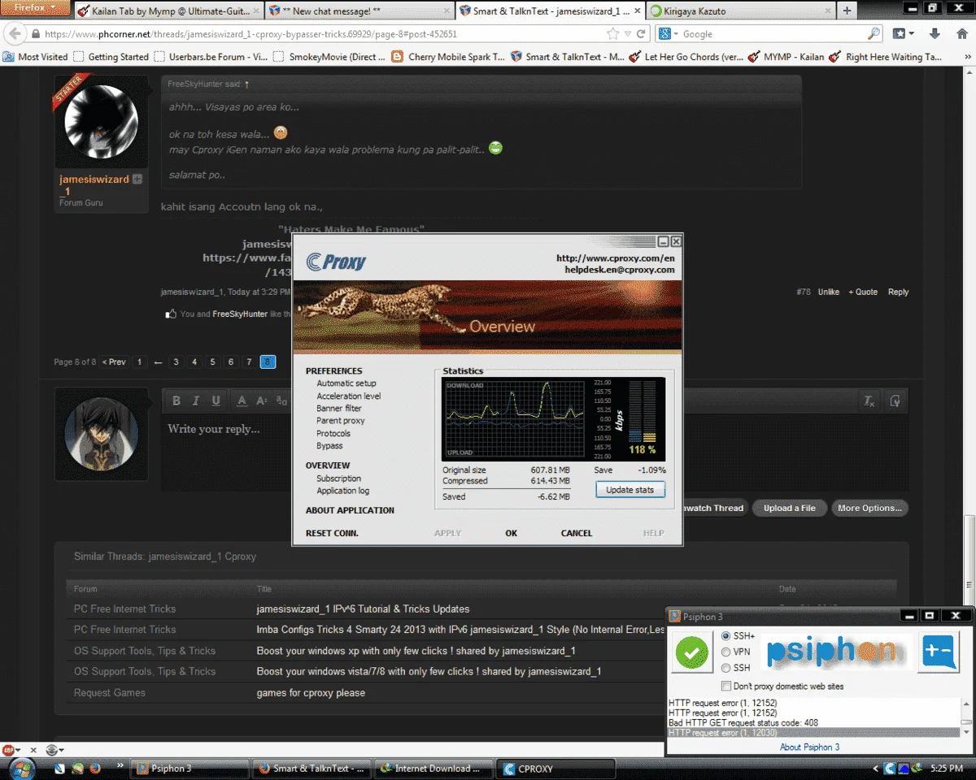Click the rightmost reply editor toolbar icon

[895, 401]
